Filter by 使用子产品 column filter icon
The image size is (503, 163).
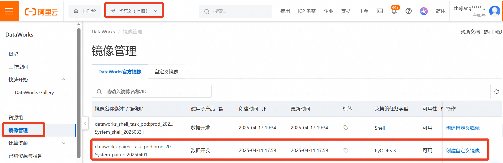pos(221,109)
